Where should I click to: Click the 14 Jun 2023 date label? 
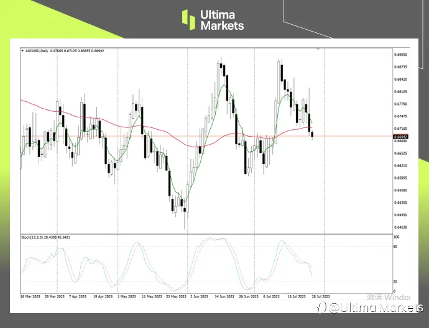point(224,296)
